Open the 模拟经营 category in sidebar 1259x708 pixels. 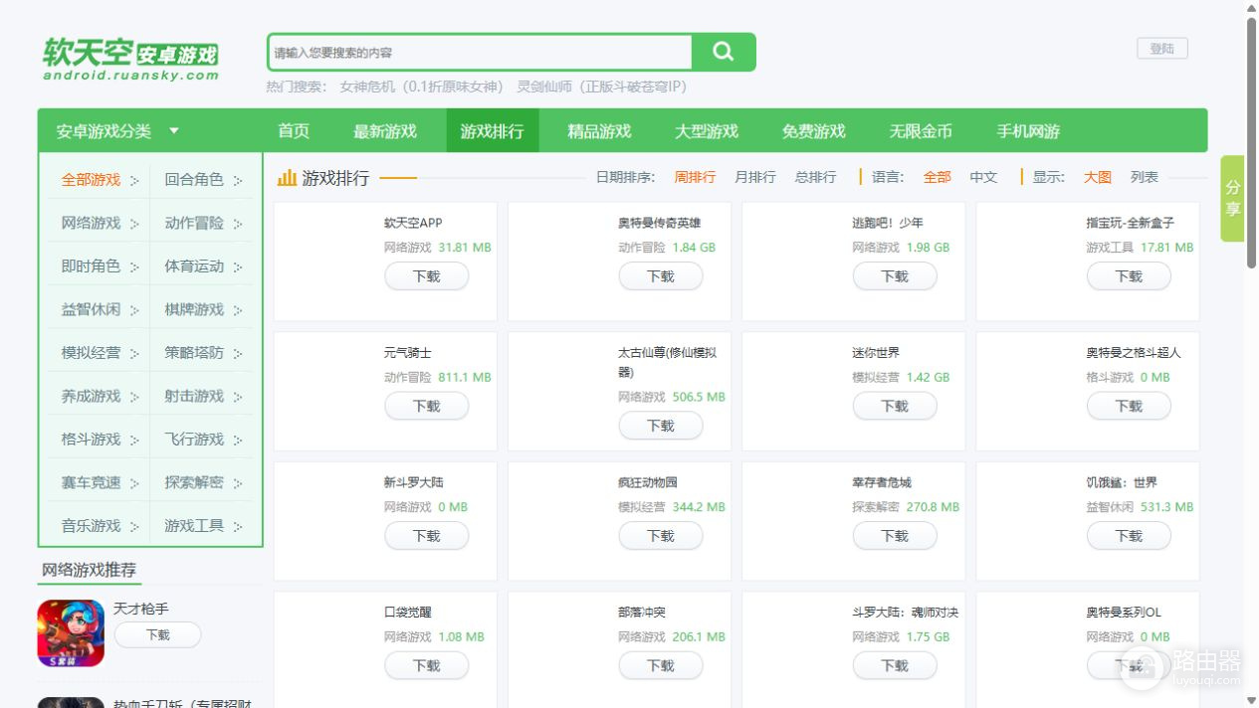click(x=92, y=353)
